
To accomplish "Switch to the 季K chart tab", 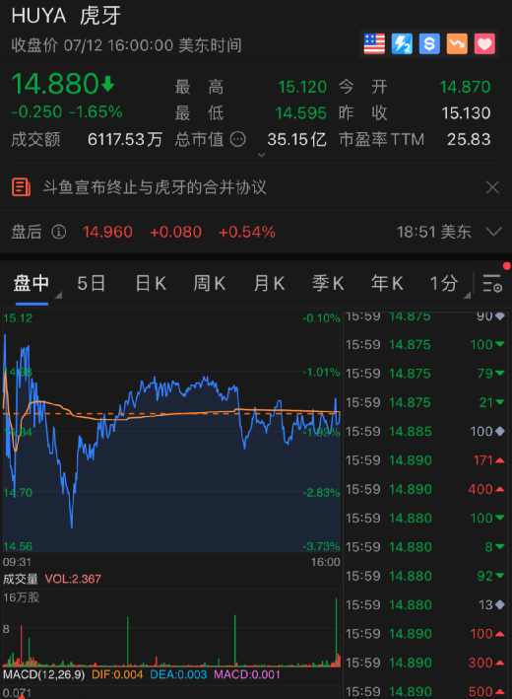I will (328, 284).
